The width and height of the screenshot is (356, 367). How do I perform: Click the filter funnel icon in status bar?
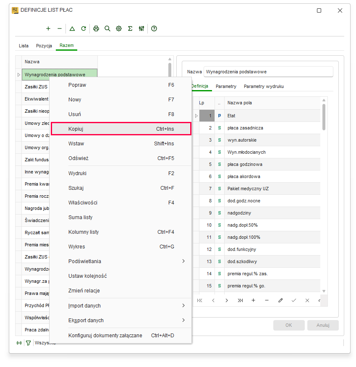tap(29, 343)
